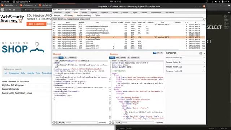Open burp-StartBurp app menu in top bar
This screenshot has width=231, height=130.
21,1
